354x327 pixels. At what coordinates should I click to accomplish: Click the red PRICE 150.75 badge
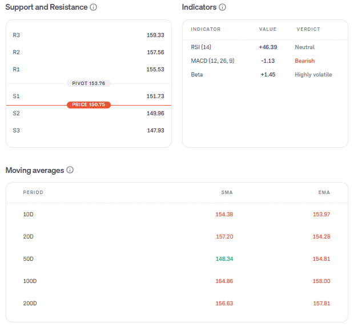pos(88,105)
